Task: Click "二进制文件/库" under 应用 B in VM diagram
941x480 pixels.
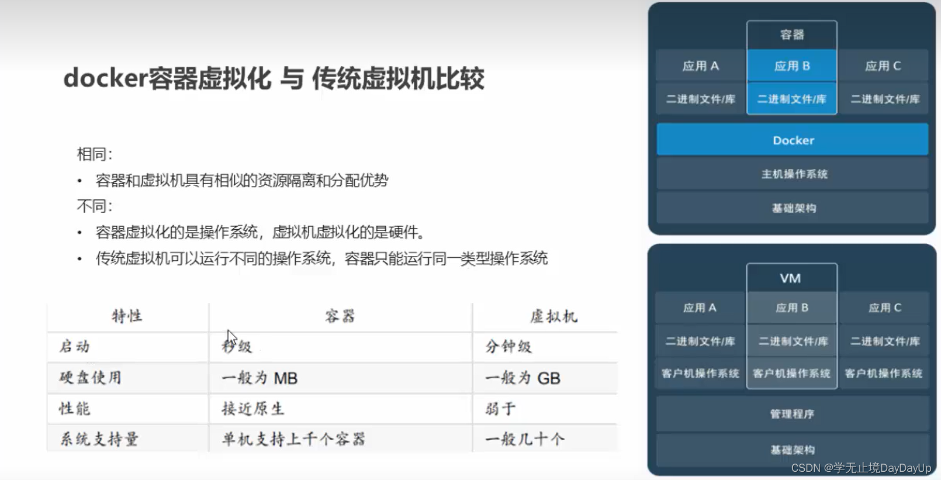Action: coord(792,341)
